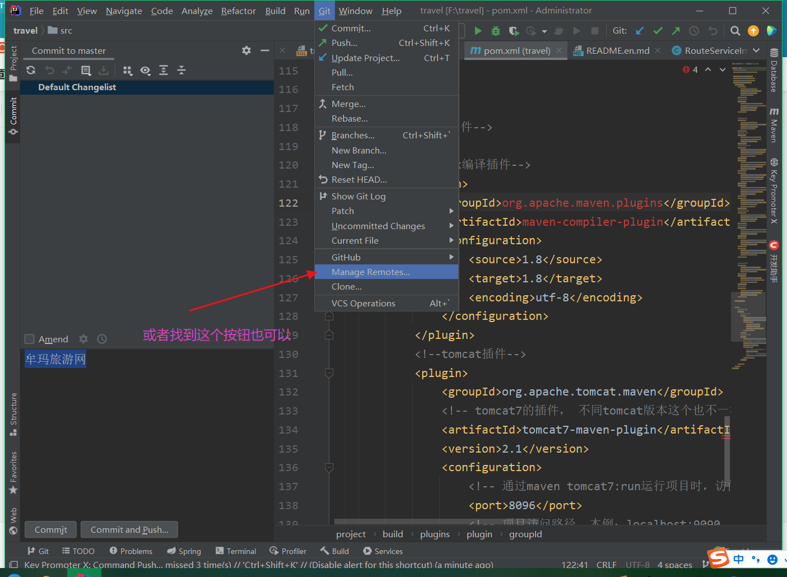Open the Maven tool window

coord(774,125)
